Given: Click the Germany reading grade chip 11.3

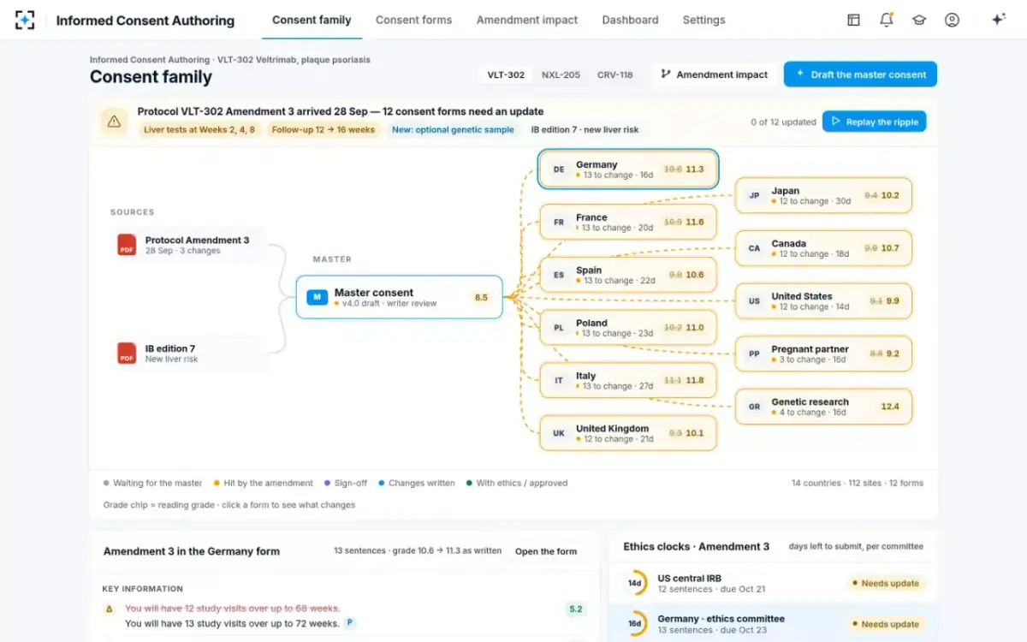Looking at the screenshot, I should pos(695,169).
